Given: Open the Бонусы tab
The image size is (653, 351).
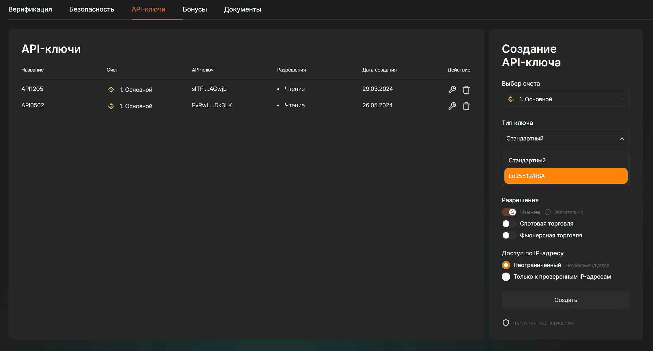Looking at the screenshot, I should tap(194, 9).
